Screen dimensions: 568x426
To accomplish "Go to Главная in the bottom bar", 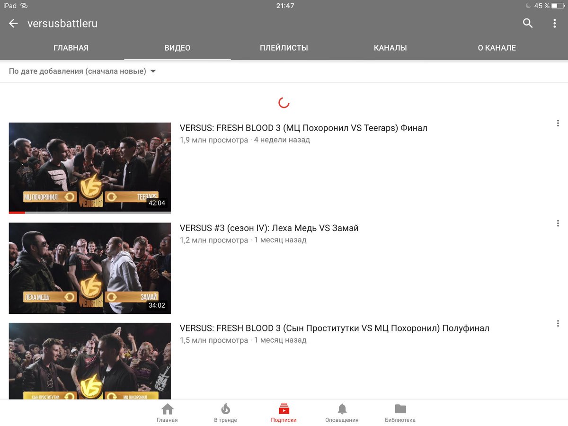I will [167, 413].
